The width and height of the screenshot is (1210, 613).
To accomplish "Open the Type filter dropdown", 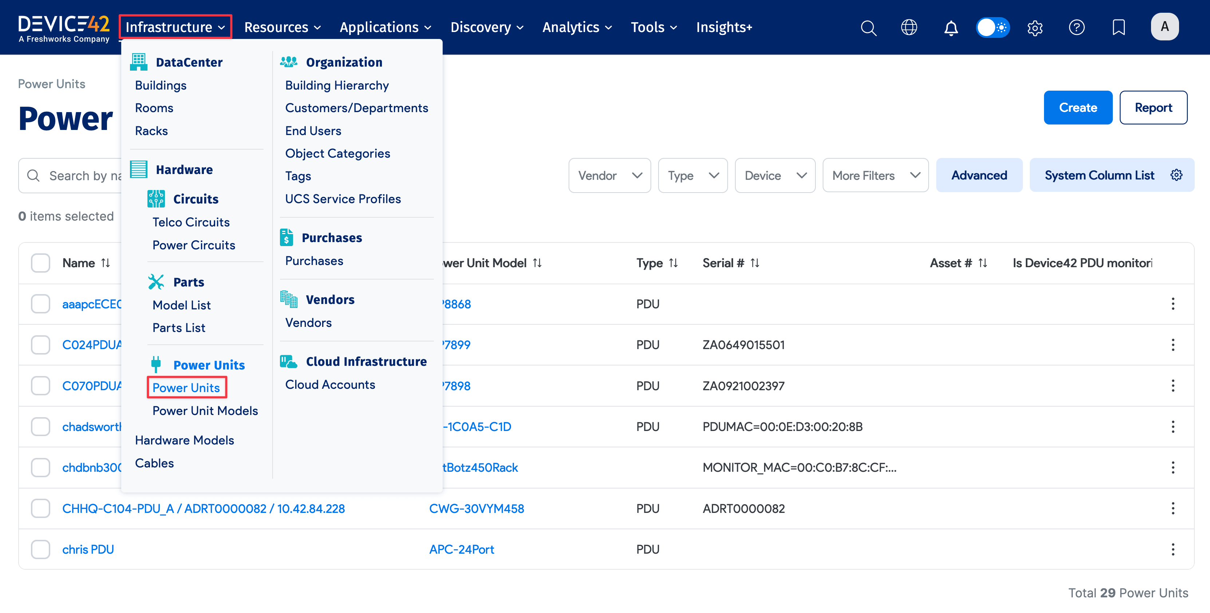I will 692,175.
